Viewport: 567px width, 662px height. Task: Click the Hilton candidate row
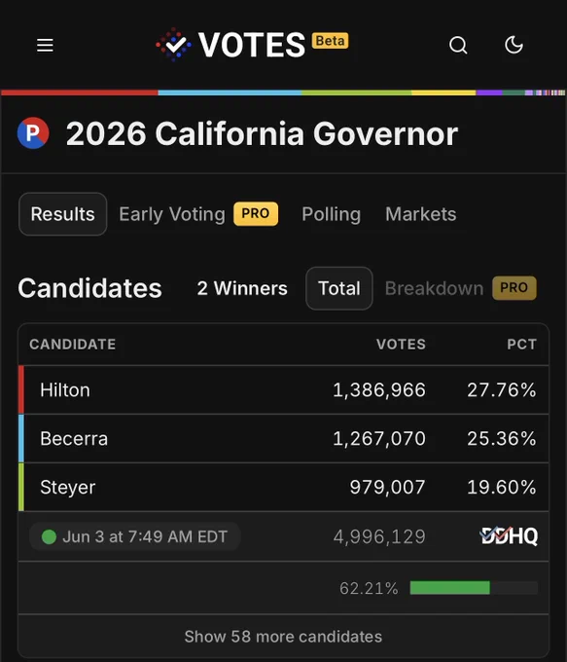(x=284, y=389)
